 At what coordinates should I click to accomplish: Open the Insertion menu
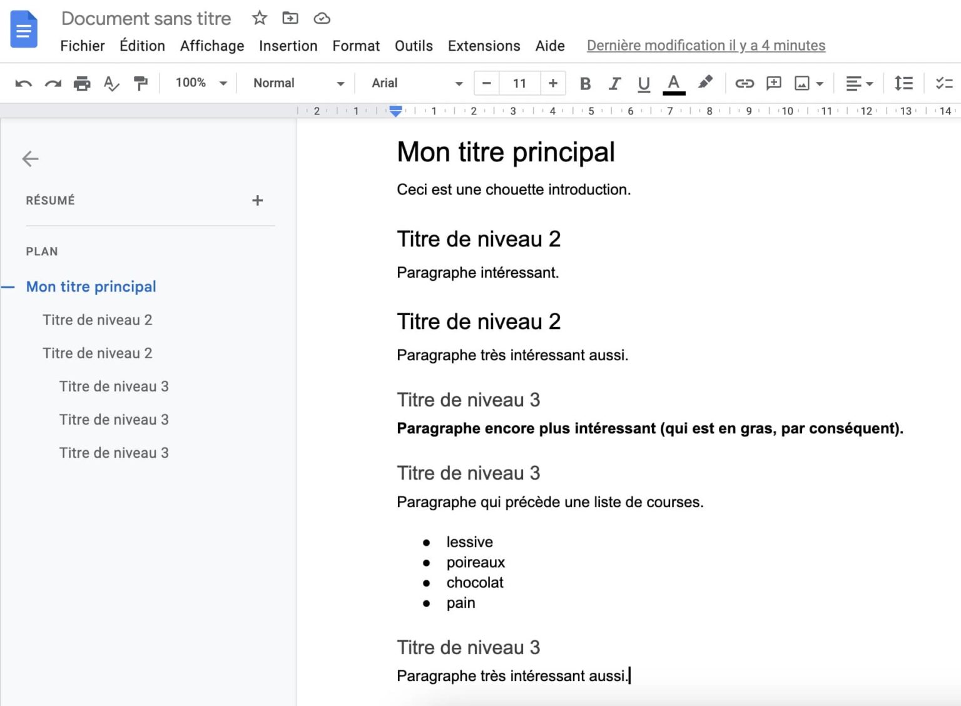(x=288, y=46)
